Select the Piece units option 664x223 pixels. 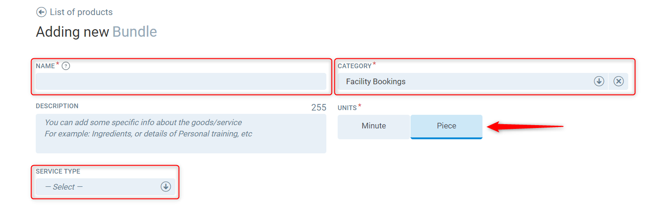point(446,126)
